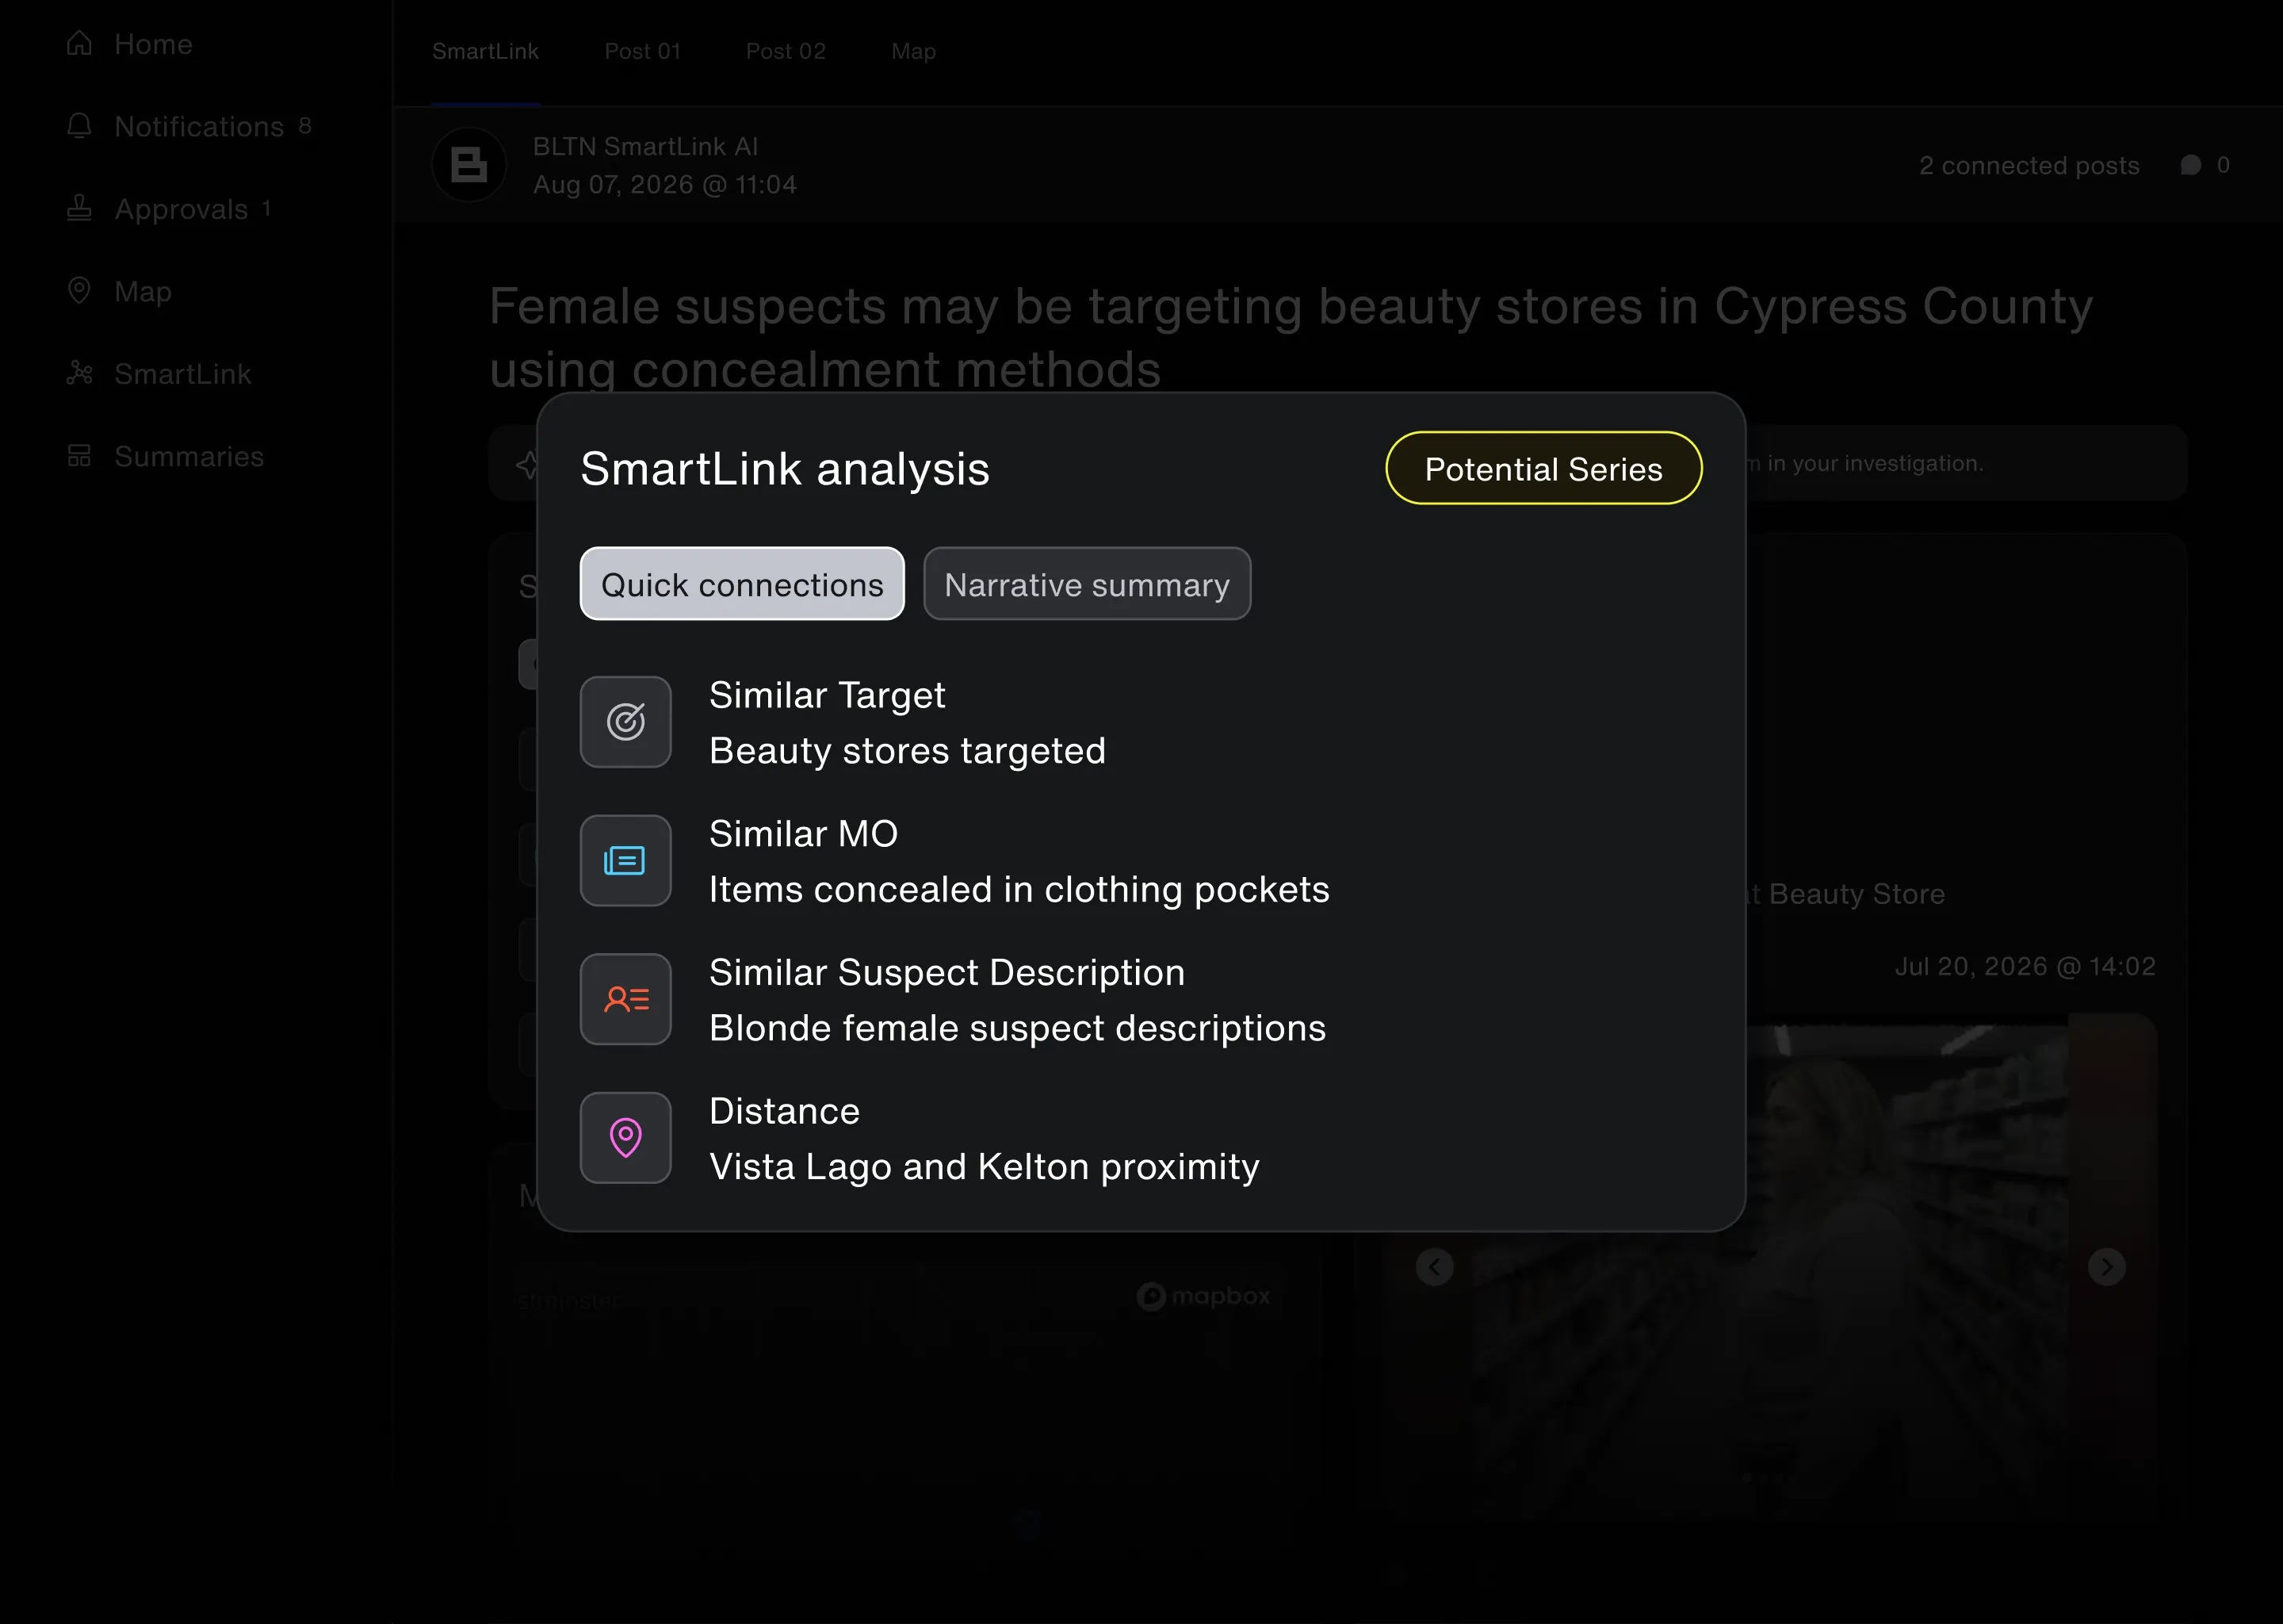Open Approvals in the sidebar
This screenshot has width=2283, height=1624.
[169, 209]
